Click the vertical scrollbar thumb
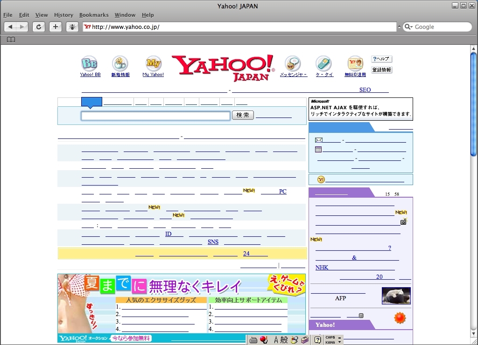The height and width of the screenshot is (345, 478). coord(473,104)
